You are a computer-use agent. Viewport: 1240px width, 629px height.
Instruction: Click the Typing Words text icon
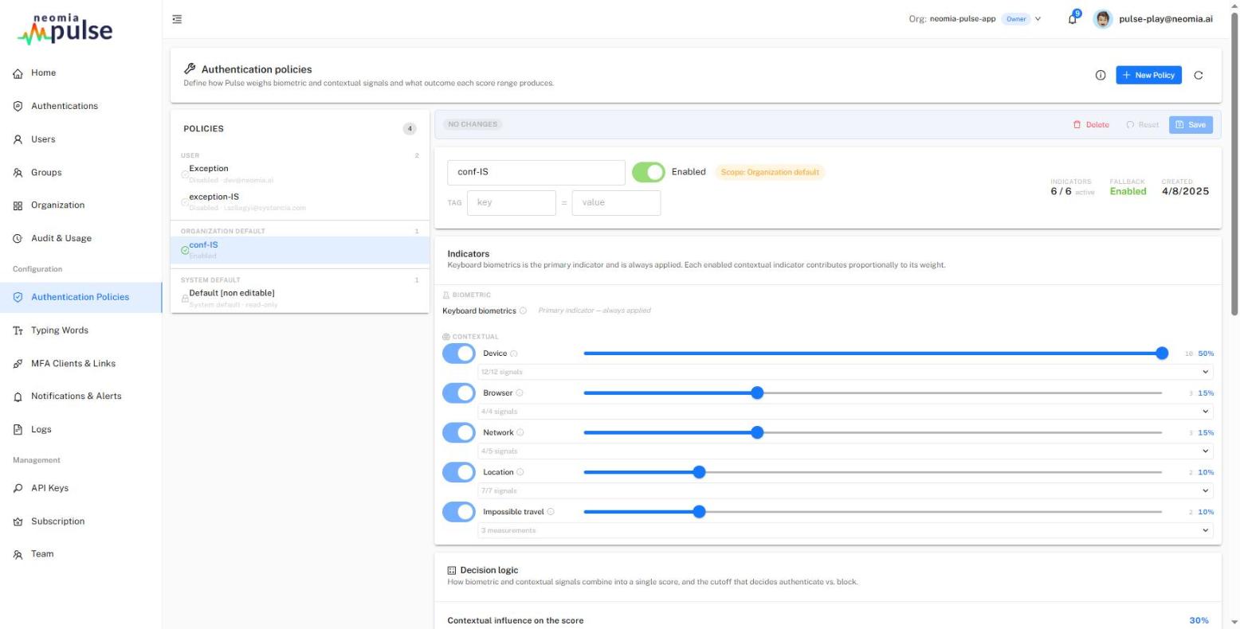18,330
